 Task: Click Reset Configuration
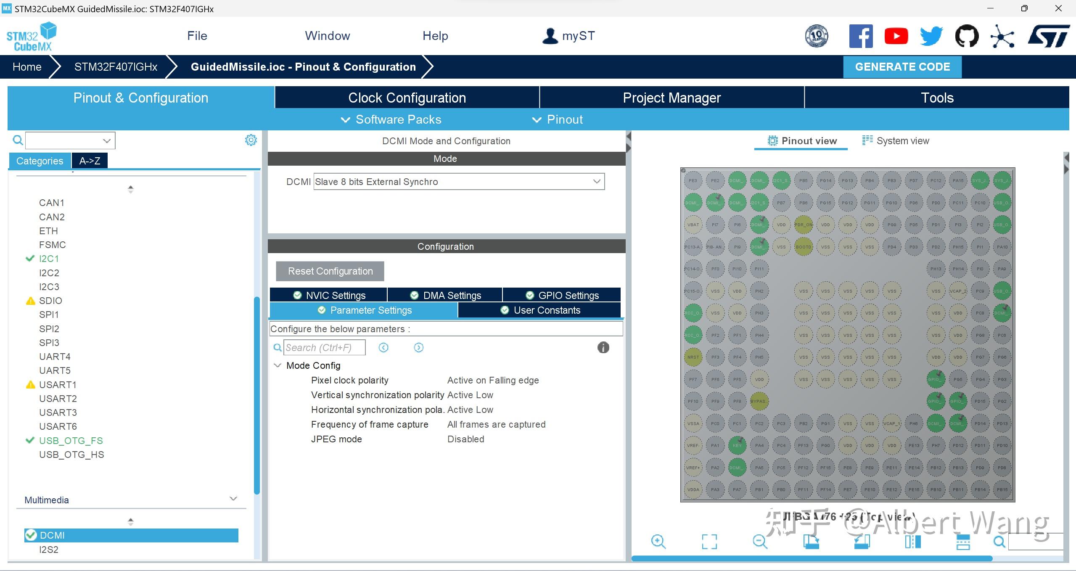click(330, 271)
